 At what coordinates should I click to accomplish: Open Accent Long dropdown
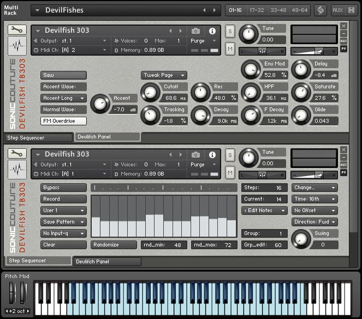63,98
